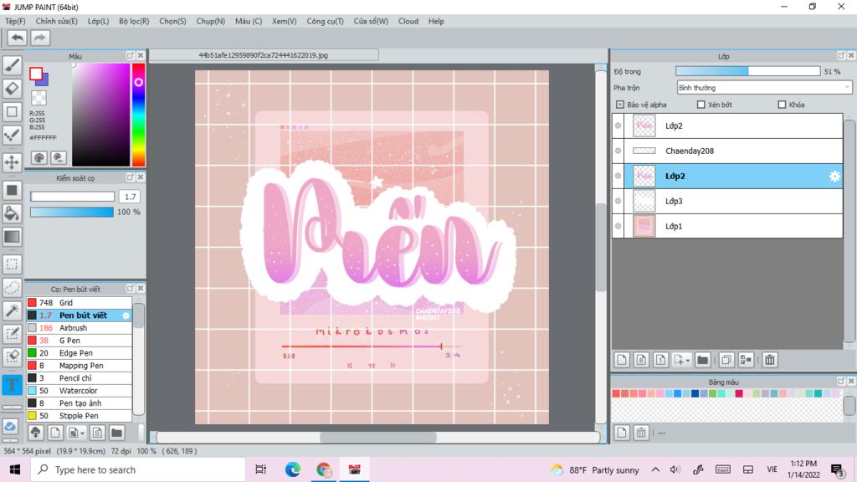Click the color palette icon in Màu panel
Image resolution: width=857 pixels, height=482 pixels.
(x=38, y=158)
